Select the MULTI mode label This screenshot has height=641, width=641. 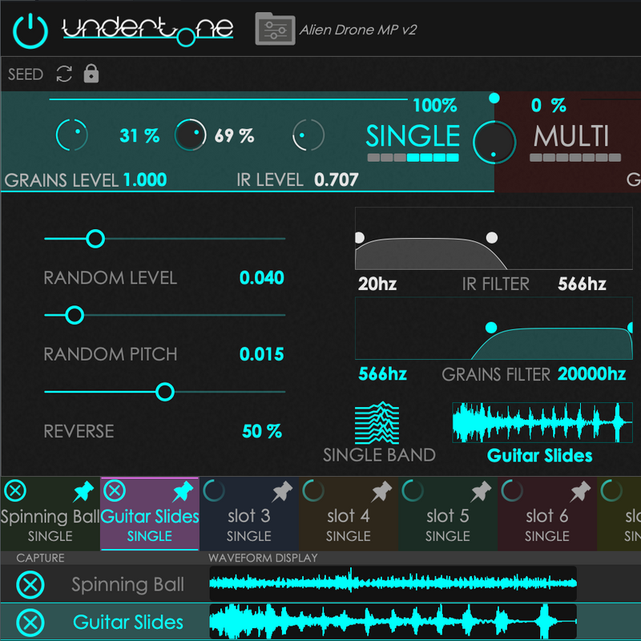point(571,135)
